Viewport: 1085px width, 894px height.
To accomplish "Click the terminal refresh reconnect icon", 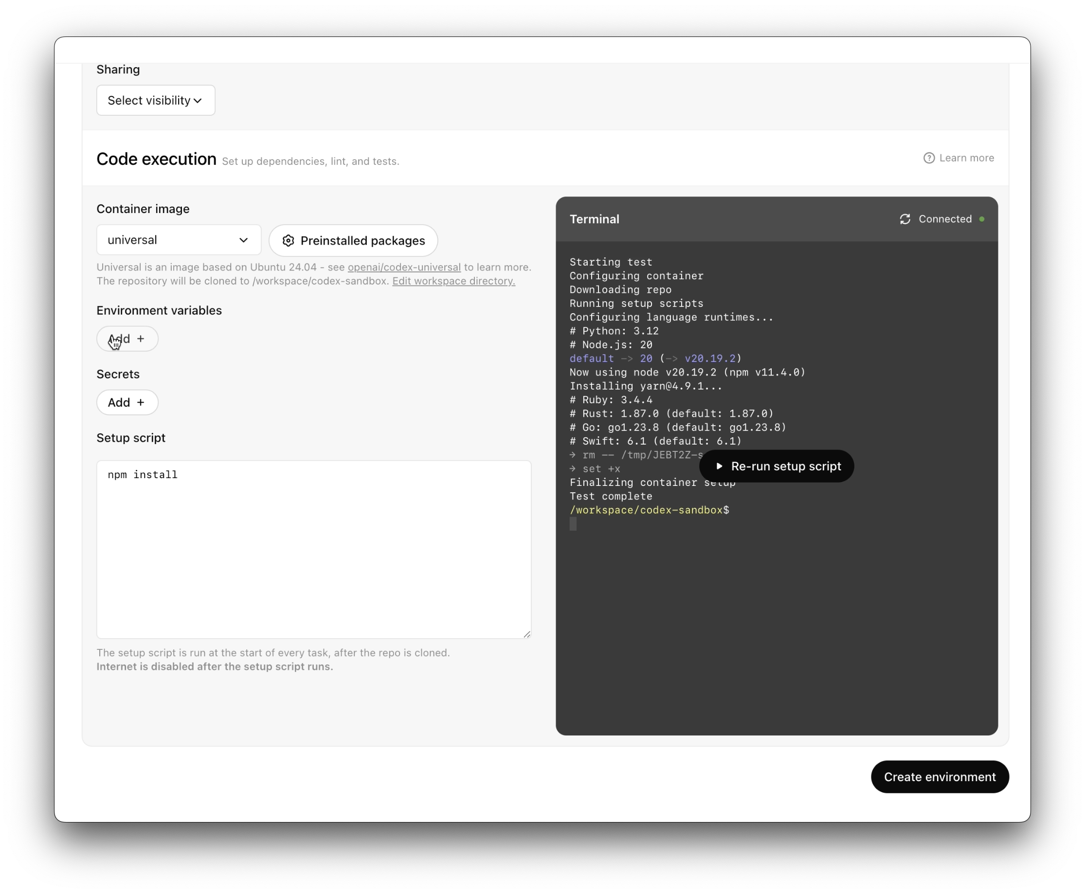I will click(904, 219).
